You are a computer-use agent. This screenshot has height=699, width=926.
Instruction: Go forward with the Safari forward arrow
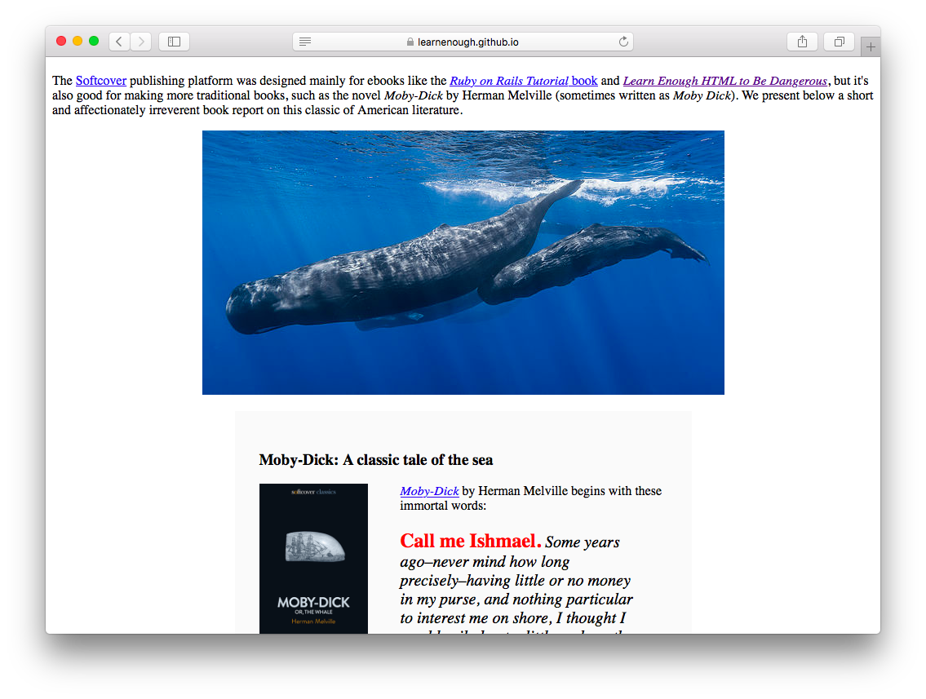[x=141, y=42]
